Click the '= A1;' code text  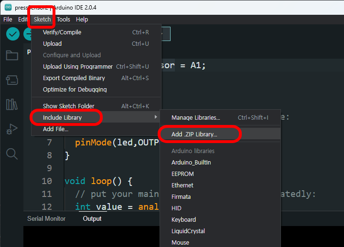coord(193,65)
